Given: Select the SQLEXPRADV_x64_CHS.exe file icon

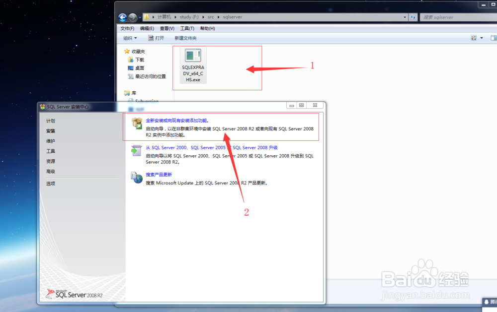Looking at the screenshot, I should 193,65.
